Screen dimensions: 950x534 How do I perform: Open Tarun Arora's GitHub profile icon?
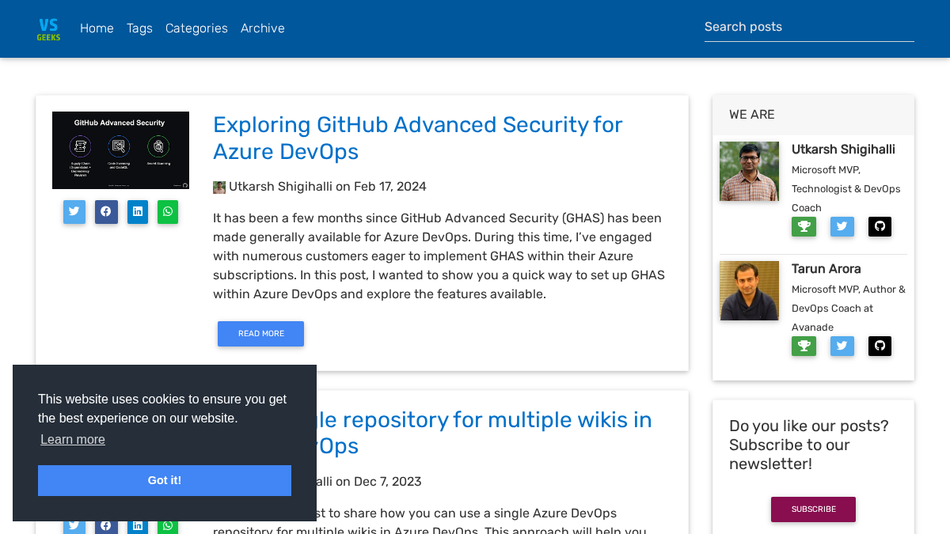880,347
